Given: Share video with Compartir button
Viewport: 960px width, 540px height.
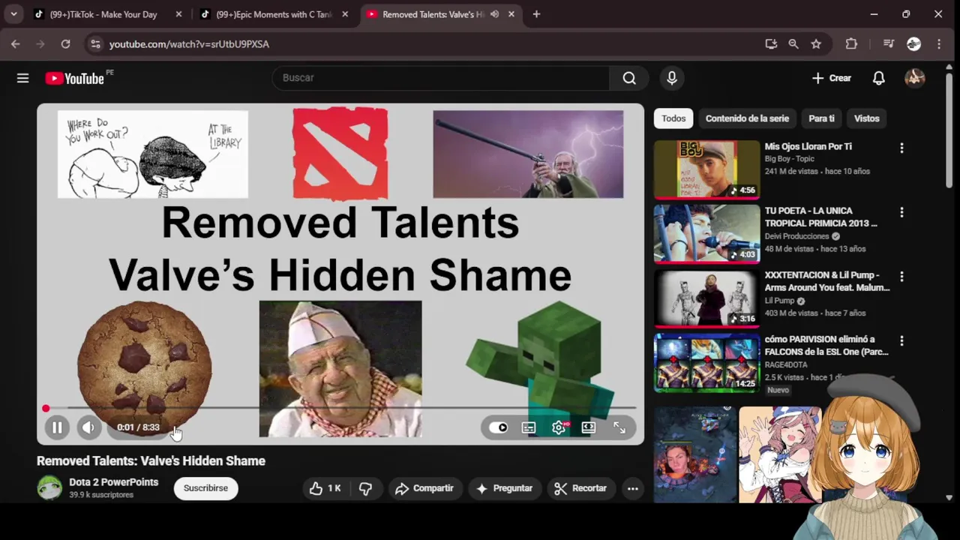Looking at the screenshot, I should (x=424, y=488).
